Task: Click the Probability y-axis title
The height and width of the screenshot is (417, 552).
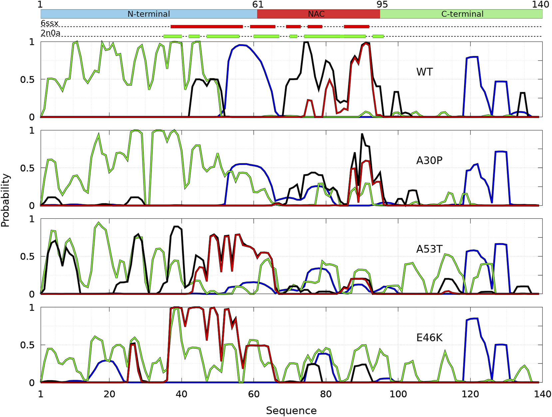Action: (x=5, y=200)
